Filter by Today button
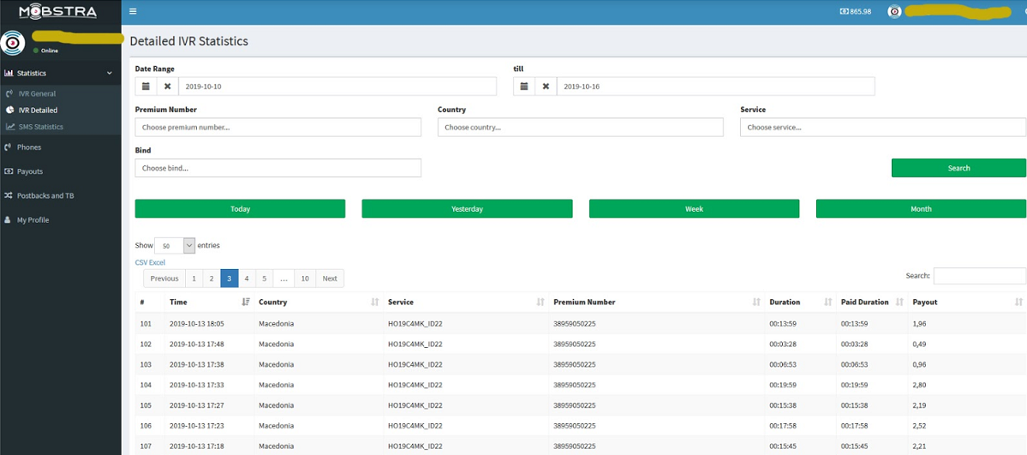The image size is (1027, 455). pyautogui.click(x=240, y=208)
